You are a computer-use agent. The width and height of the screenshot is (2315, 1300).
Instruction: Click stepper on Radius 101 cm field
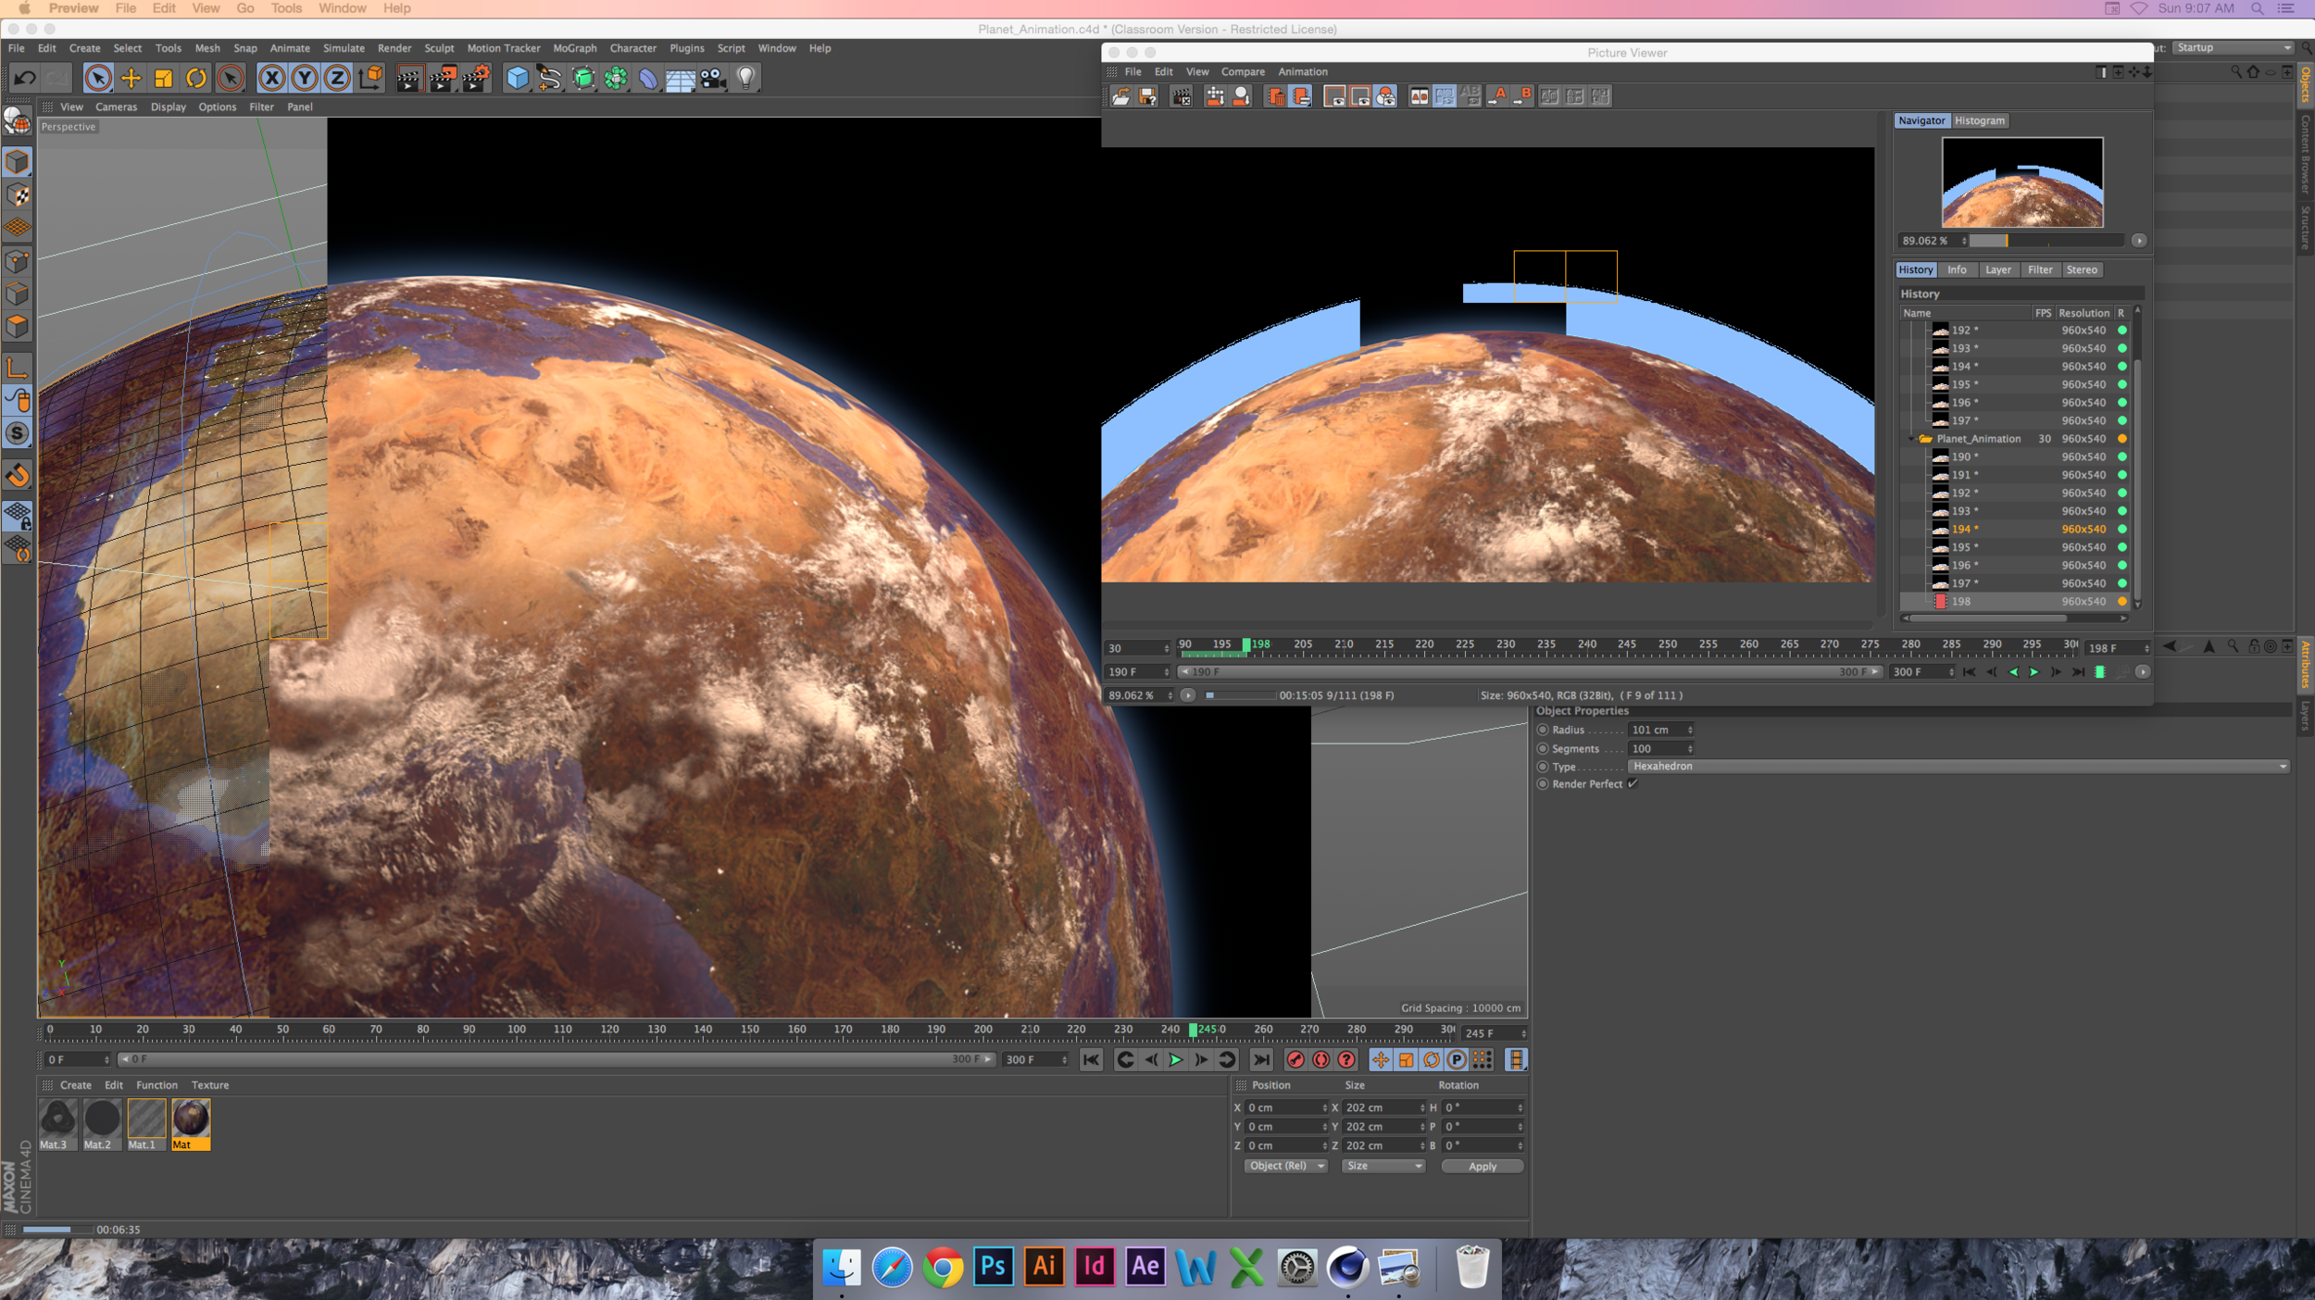1690,730
